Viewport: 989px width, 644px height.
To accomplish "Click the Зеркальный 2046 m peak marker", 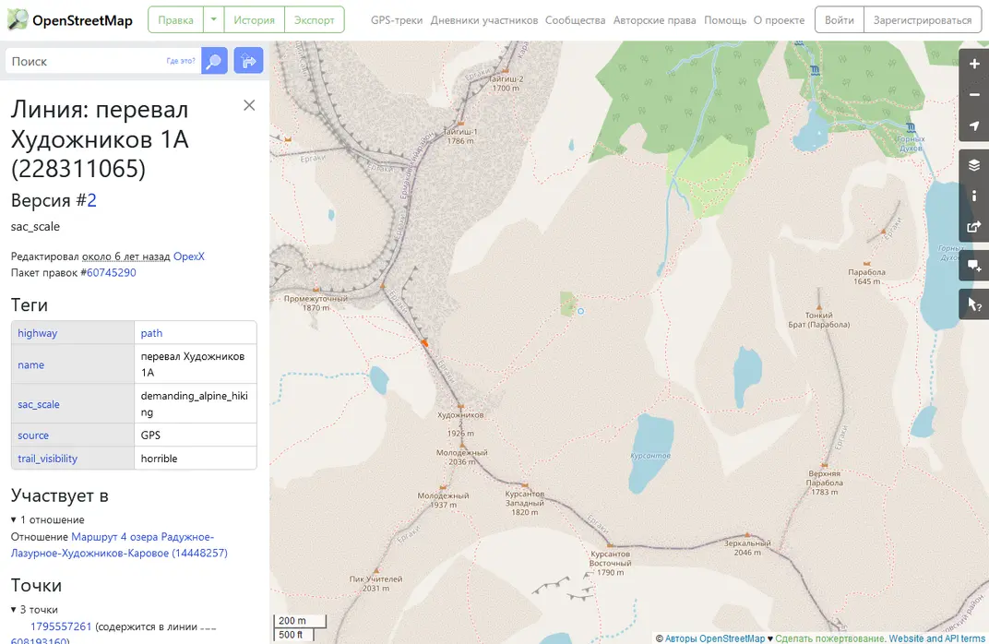I will coord(747,535).
